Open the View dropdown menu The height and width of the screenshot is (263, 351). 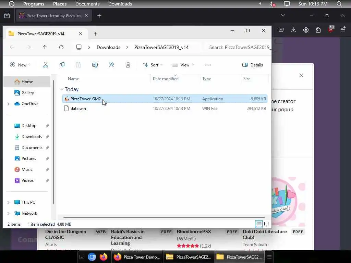(183, 65)
